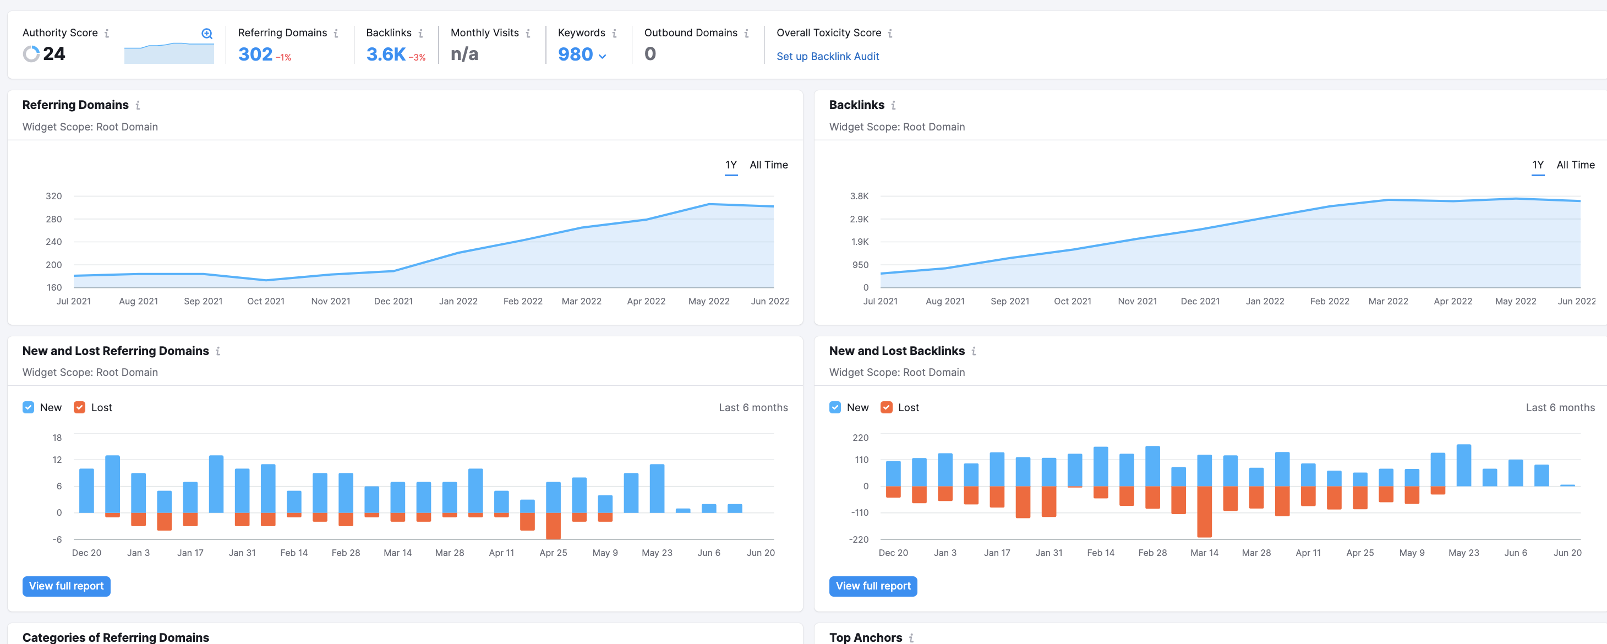Click the info icon next to Referring Domains metric
Screen dimensions: 1607x644
[x=336, y=33]
